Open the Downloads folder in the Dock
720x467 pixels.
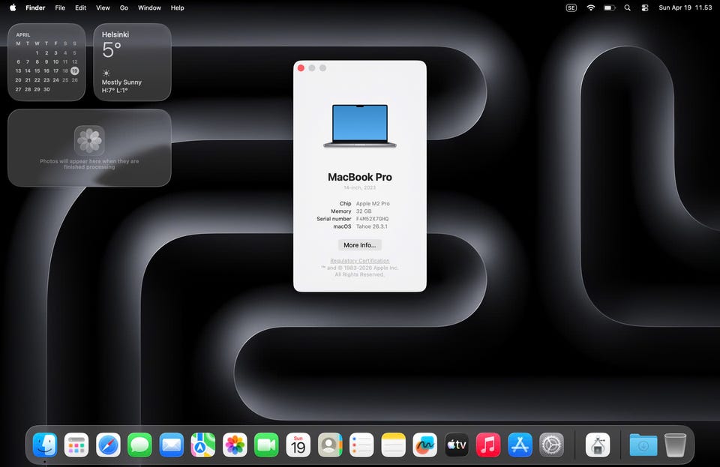pos(643,445)
